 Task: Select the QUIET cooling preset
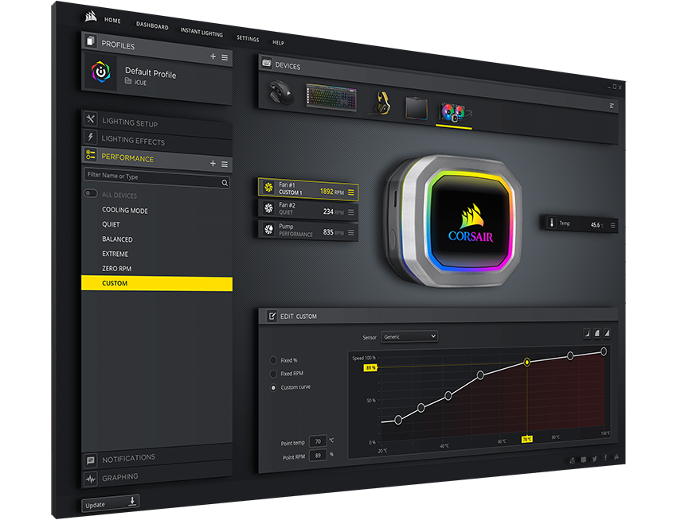(x=111, y=225)
